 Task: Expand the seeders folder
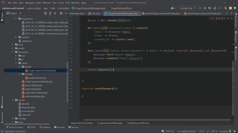click(16, 37)
